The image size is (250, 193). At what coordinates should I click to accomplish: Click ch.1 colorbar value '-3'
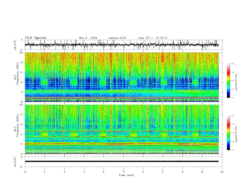click(233, 63)
